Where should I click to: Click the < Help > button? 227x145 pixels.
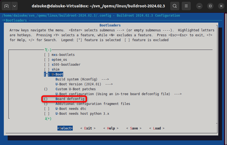(111, 128)
